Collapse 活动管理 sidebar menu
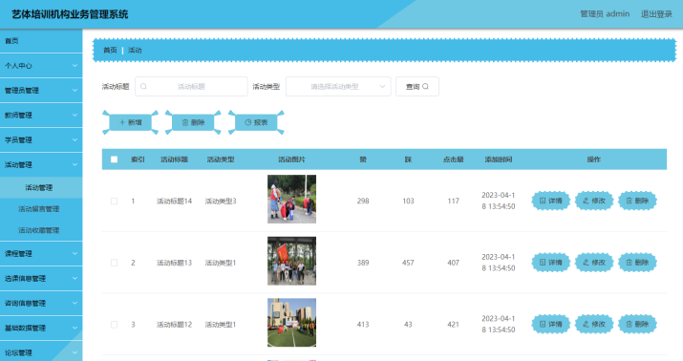 pyautogui.click(x=41, y=165)
